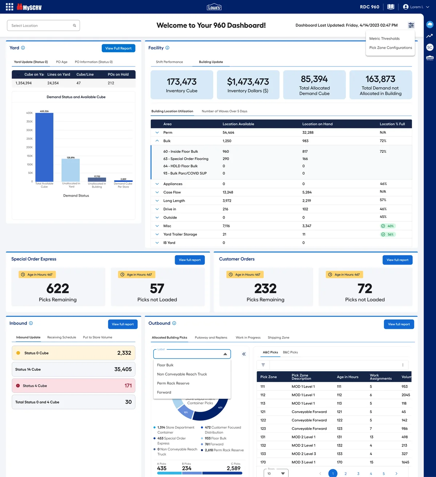Click Total Available Cube bar in chart
Viewport: 436px width, 477px height.
(x=44, y=147)
